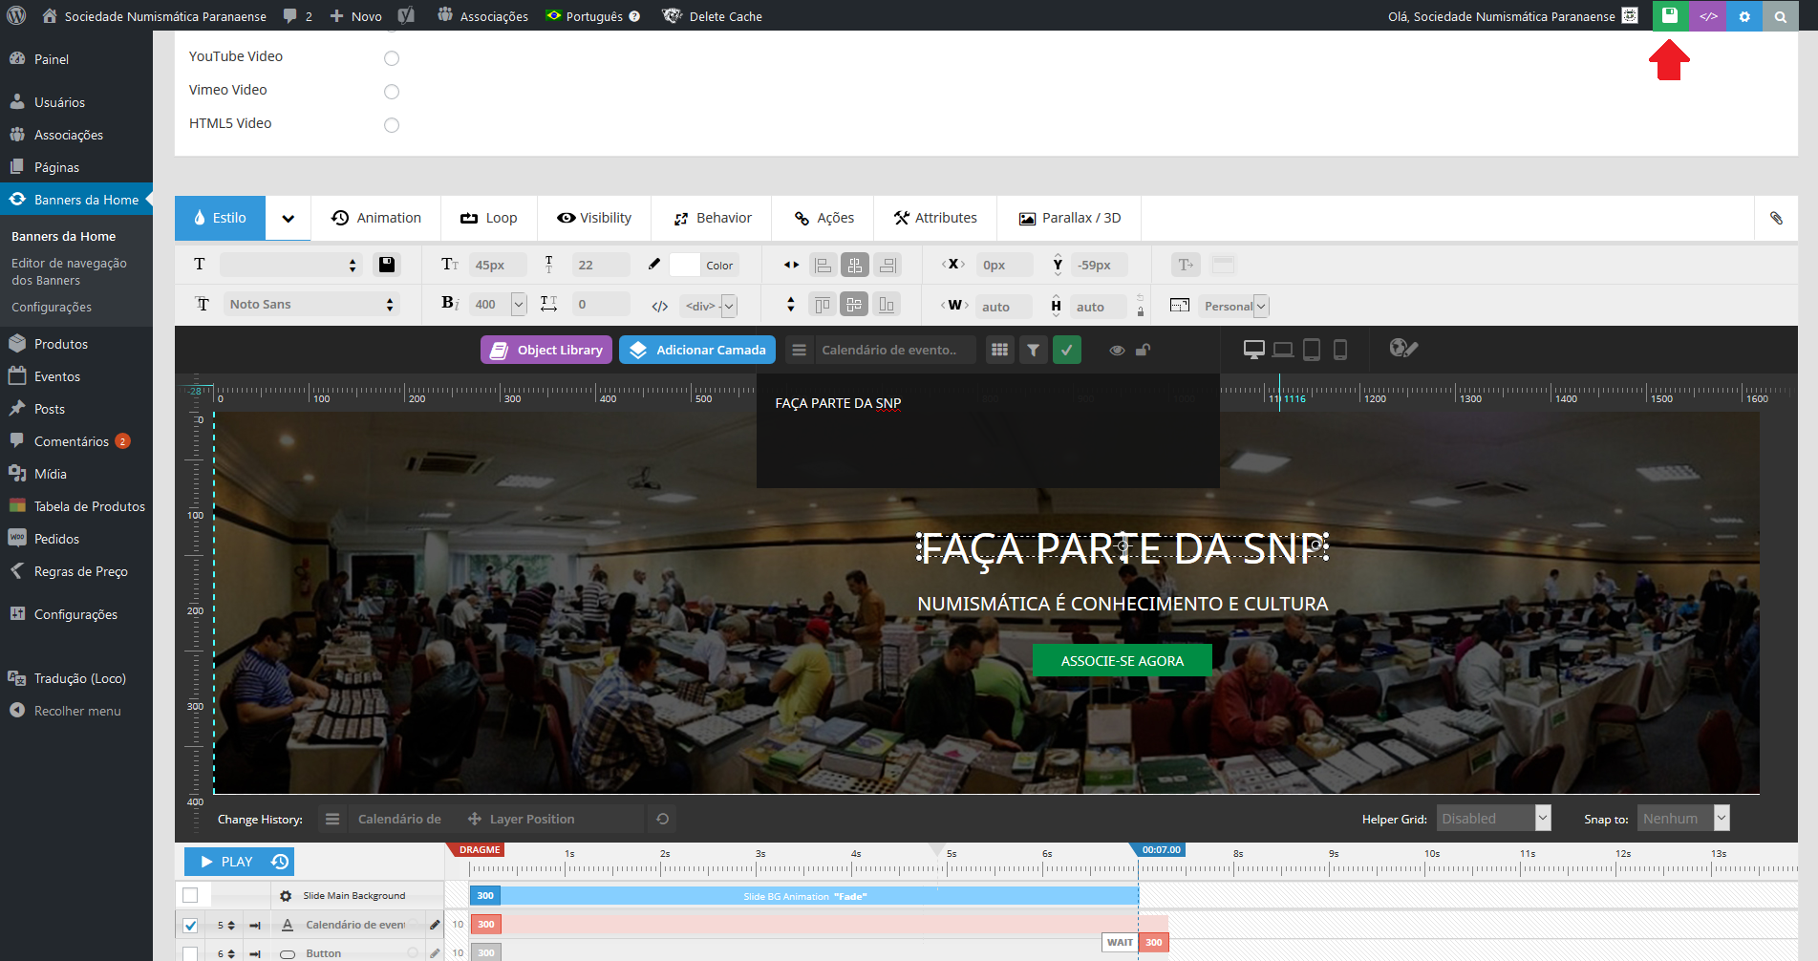Click the paperclip icon in tab bar
1818x961 pixels.
click(x=1777, y=218)
